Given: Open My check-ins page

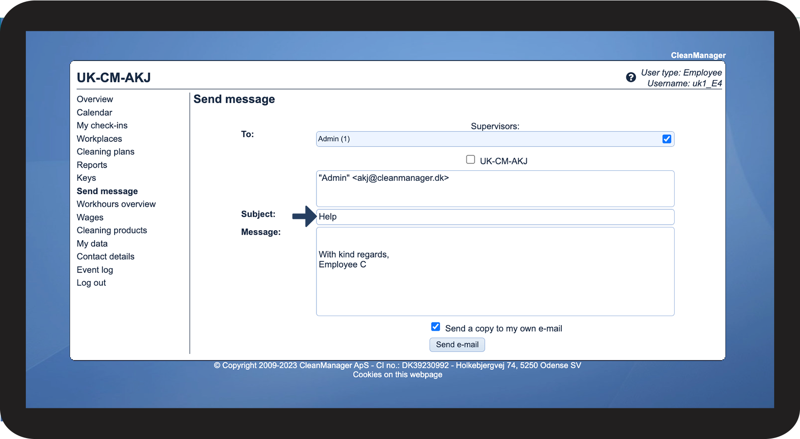Looking at the screenshot, I should (x=102, y=125).
